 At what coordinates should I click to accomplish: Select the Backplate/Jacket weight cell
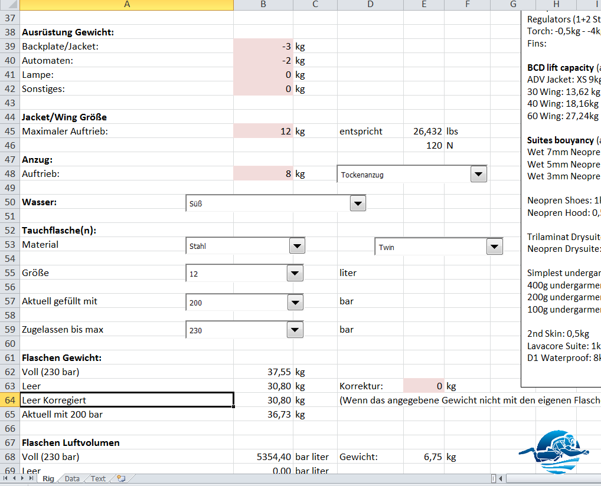tap(263, 46)
